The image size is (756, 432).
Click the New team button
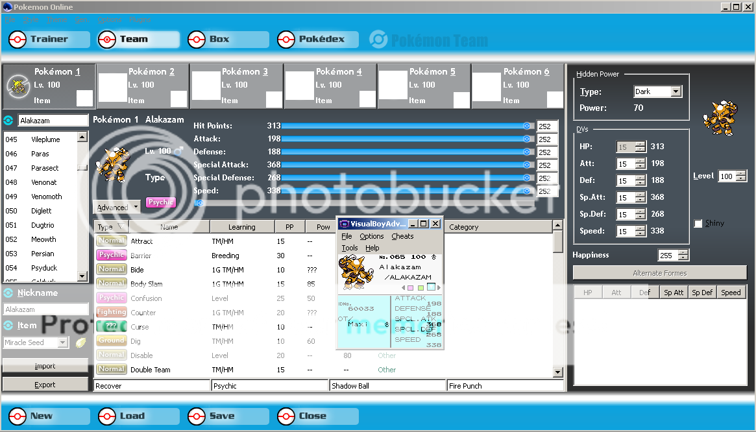point(48,416)
